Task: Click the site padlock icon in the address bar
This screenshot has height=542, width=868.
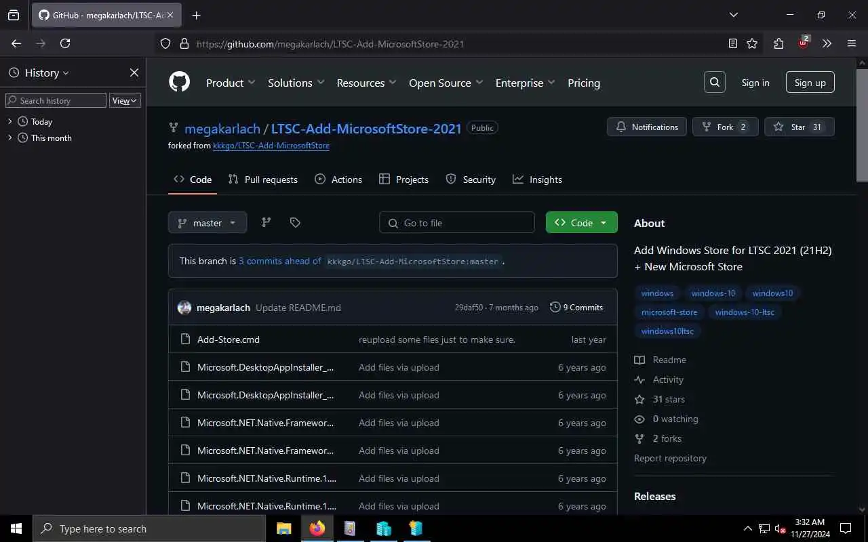Action: (x=184, y=43)
